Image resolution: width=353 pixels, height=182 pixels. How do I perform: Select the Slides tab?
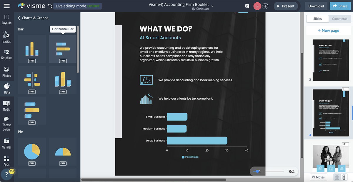click(x=317, y=19)
